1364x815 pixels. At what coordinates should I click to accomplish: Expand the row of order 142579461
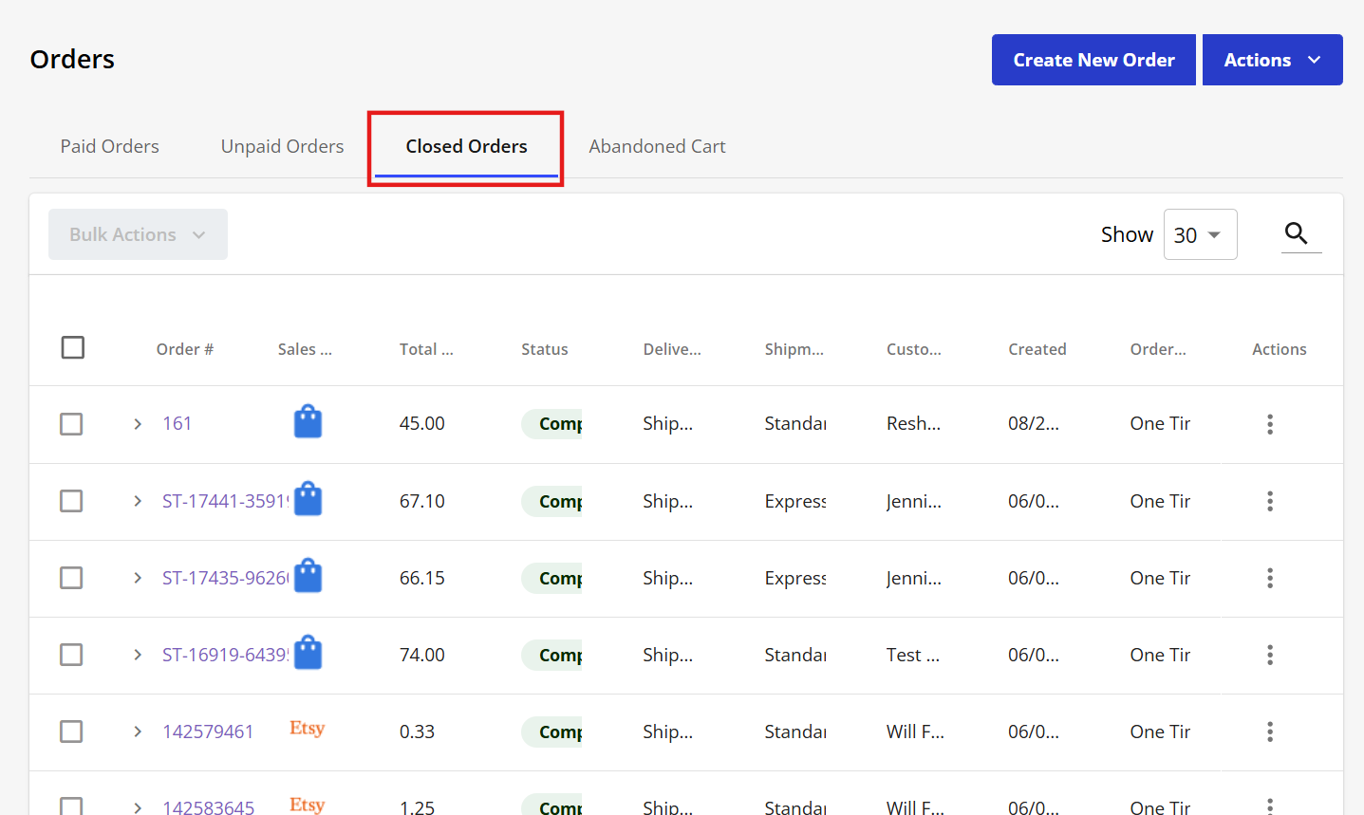138,732
